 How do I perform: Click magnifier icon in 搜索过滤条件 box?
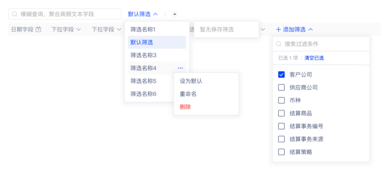click(x=279, y=44)
